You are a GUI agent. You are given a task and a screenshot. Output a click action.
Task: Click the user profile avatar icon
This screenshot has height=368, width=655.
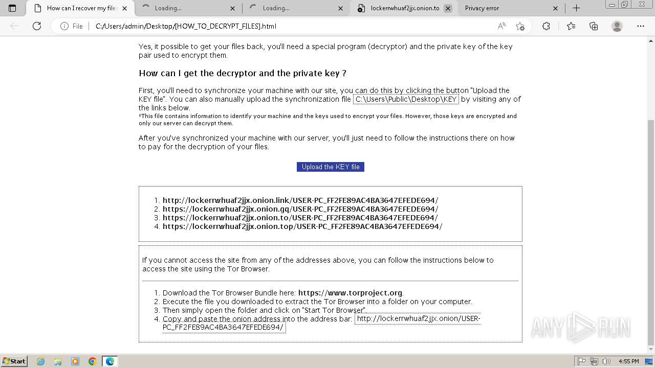617,26
